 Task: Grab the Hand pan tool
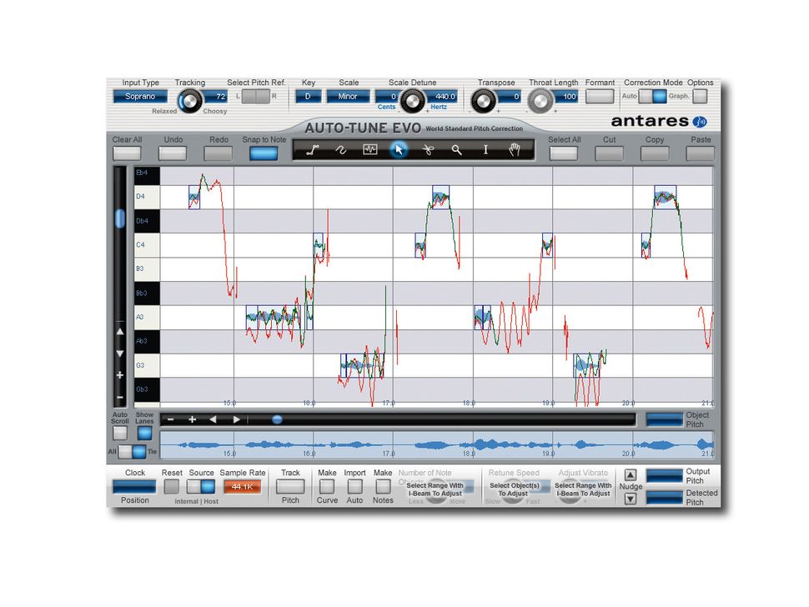(x=515, y=150)
